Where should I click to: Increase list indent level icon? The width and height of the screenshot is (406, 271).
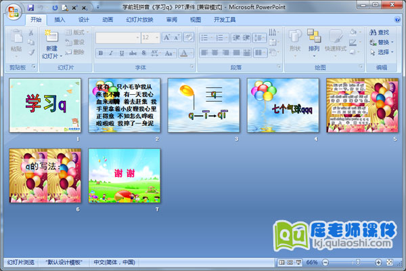(246, 38)
